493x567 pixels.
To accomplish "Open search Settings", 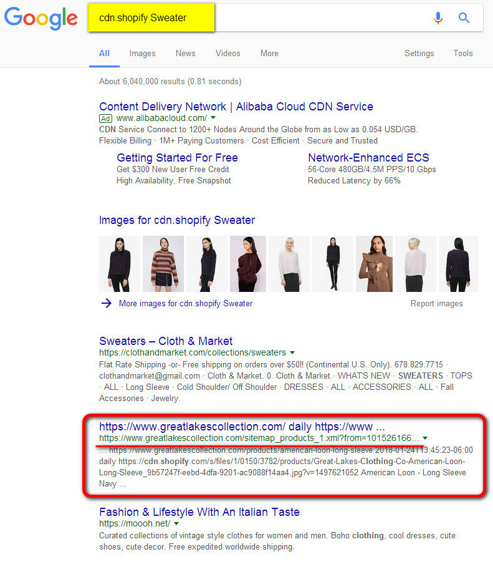I will [419, 54].
